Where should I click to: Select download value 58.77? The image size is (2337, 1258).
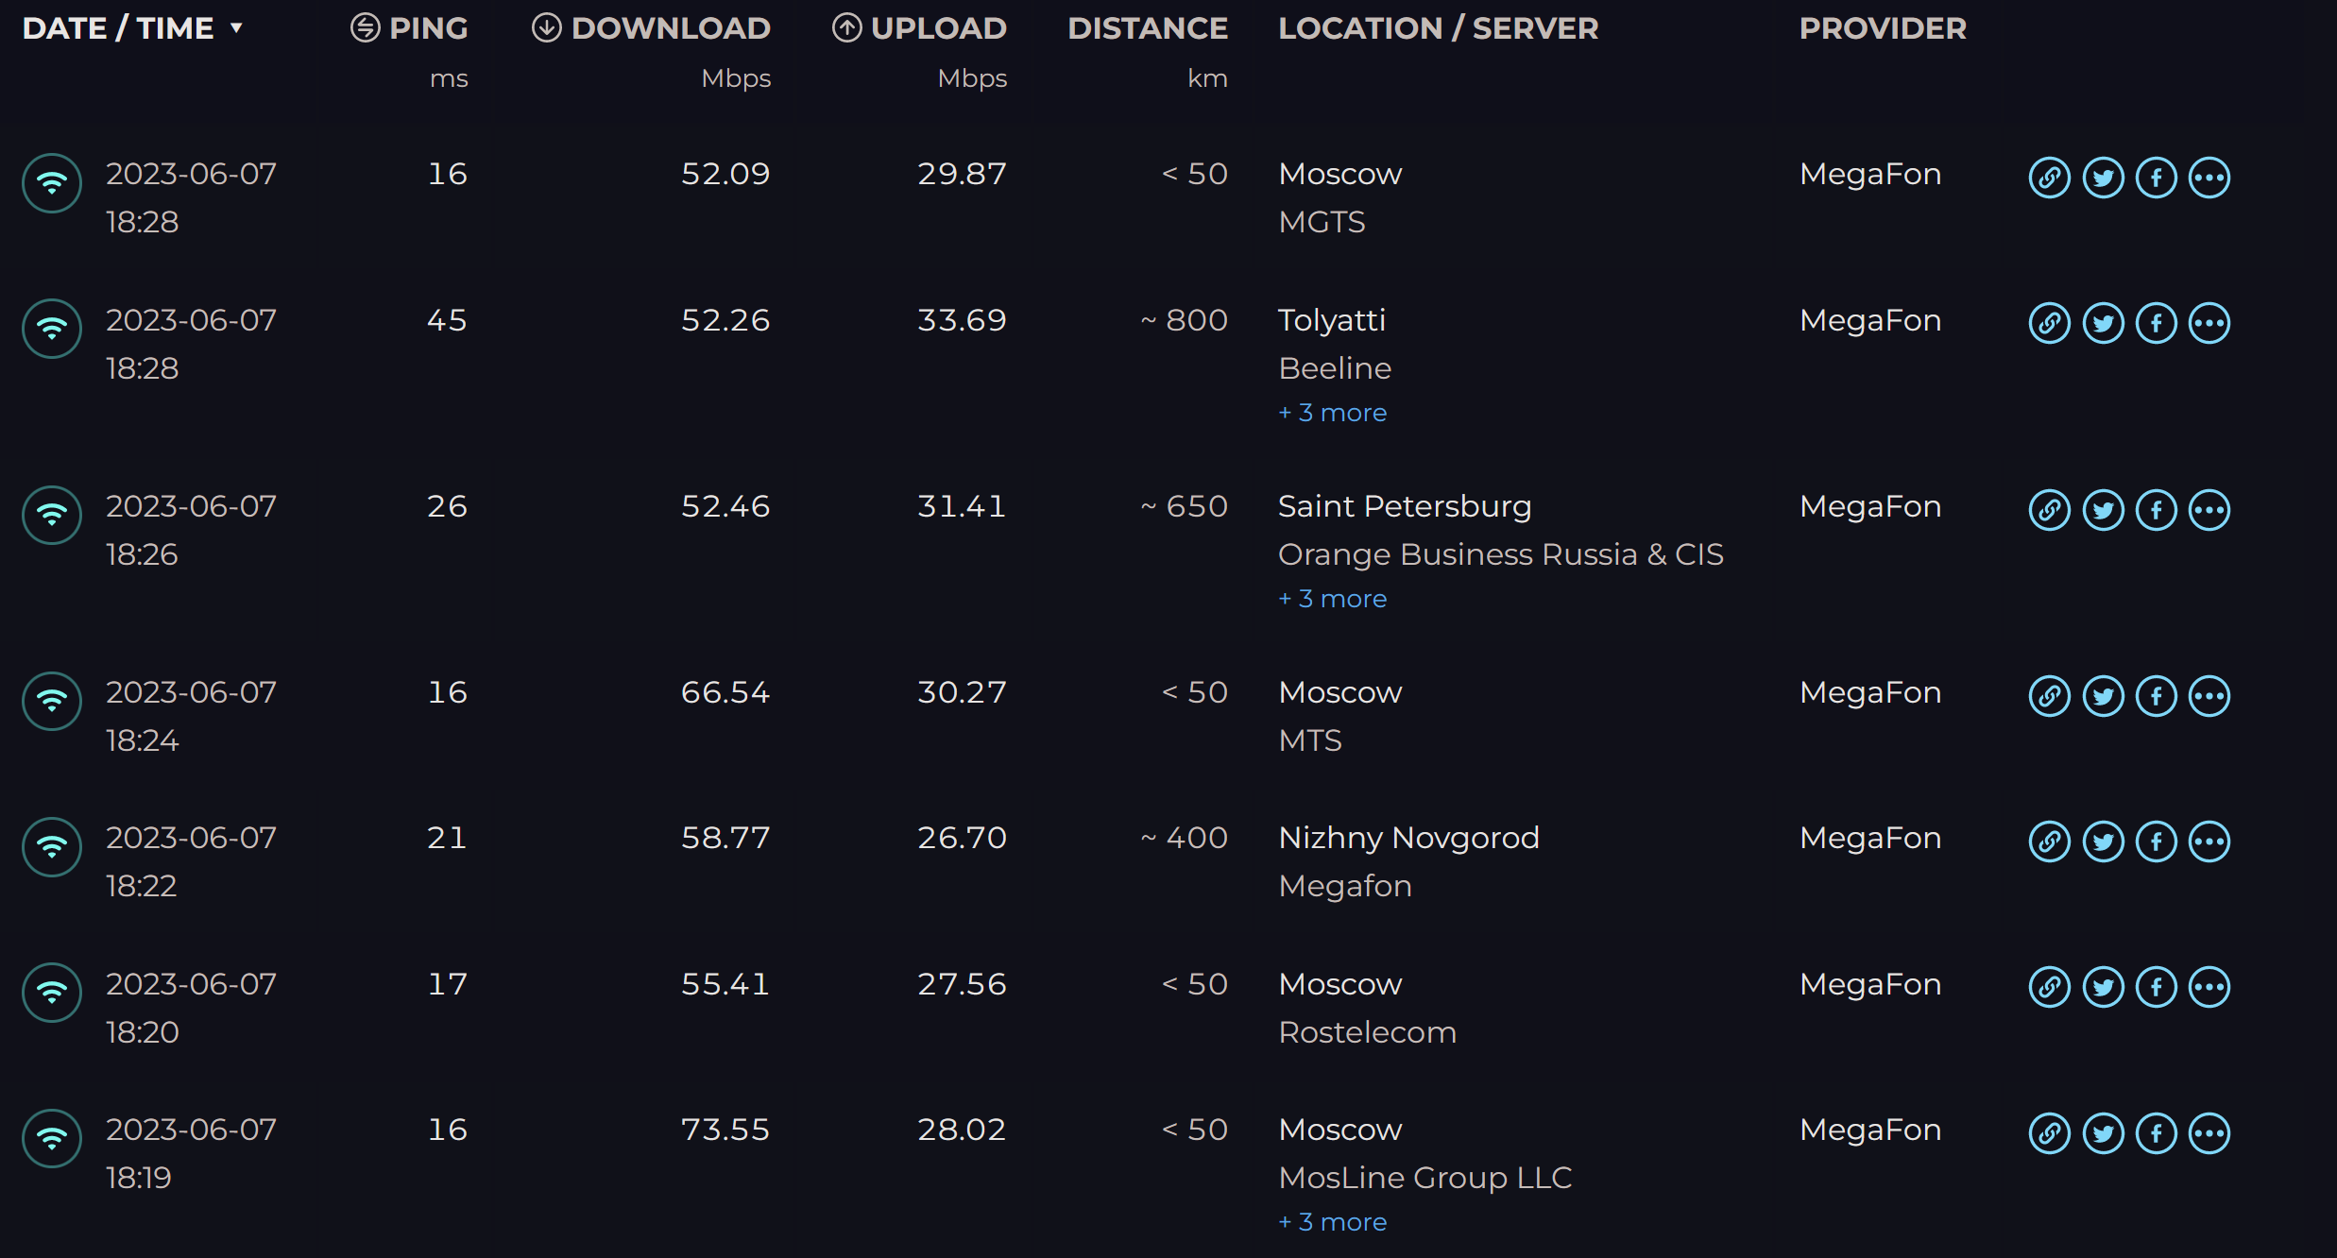(x=725, y=838)
